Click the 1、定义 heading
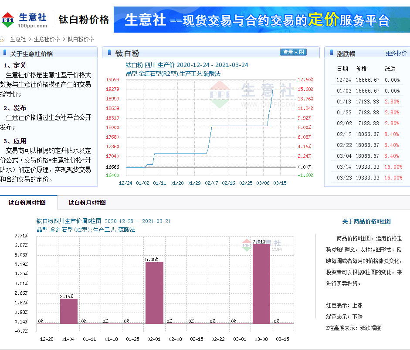This screenshot has width=410, height=350. coord(15,65)
